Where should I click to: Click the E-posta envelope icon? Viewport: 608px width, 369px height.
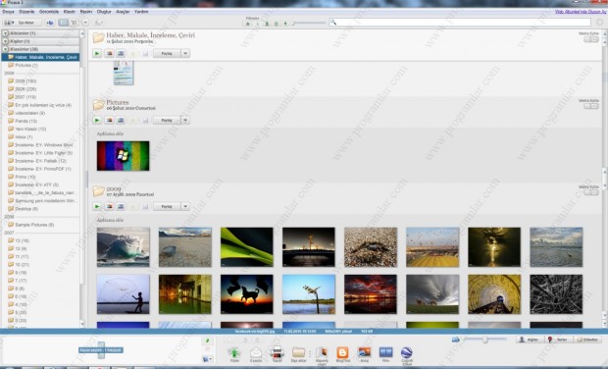coord(256,353)
